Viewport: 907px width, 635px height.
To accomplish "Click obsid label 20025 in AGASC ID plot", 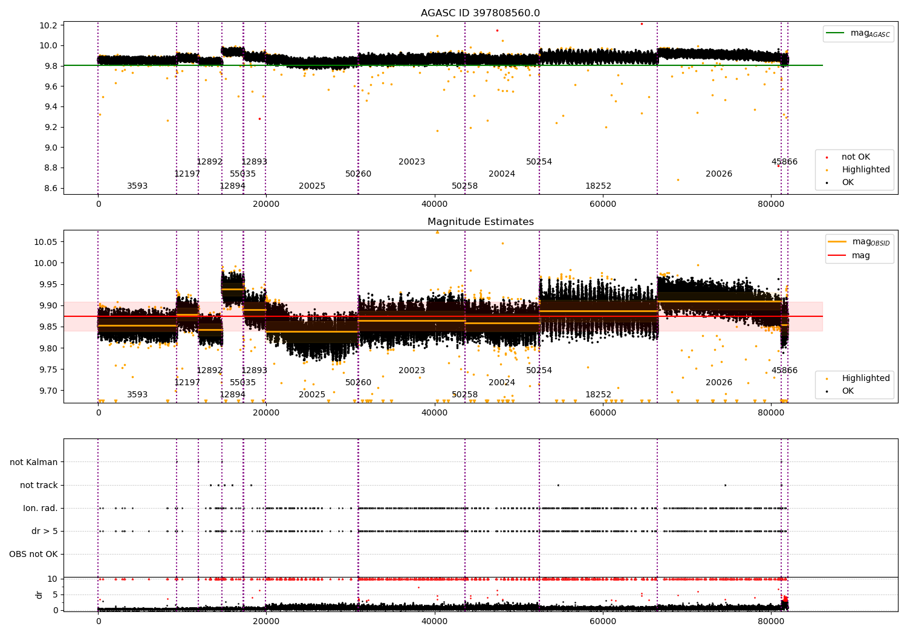I will tap(312, 186).
